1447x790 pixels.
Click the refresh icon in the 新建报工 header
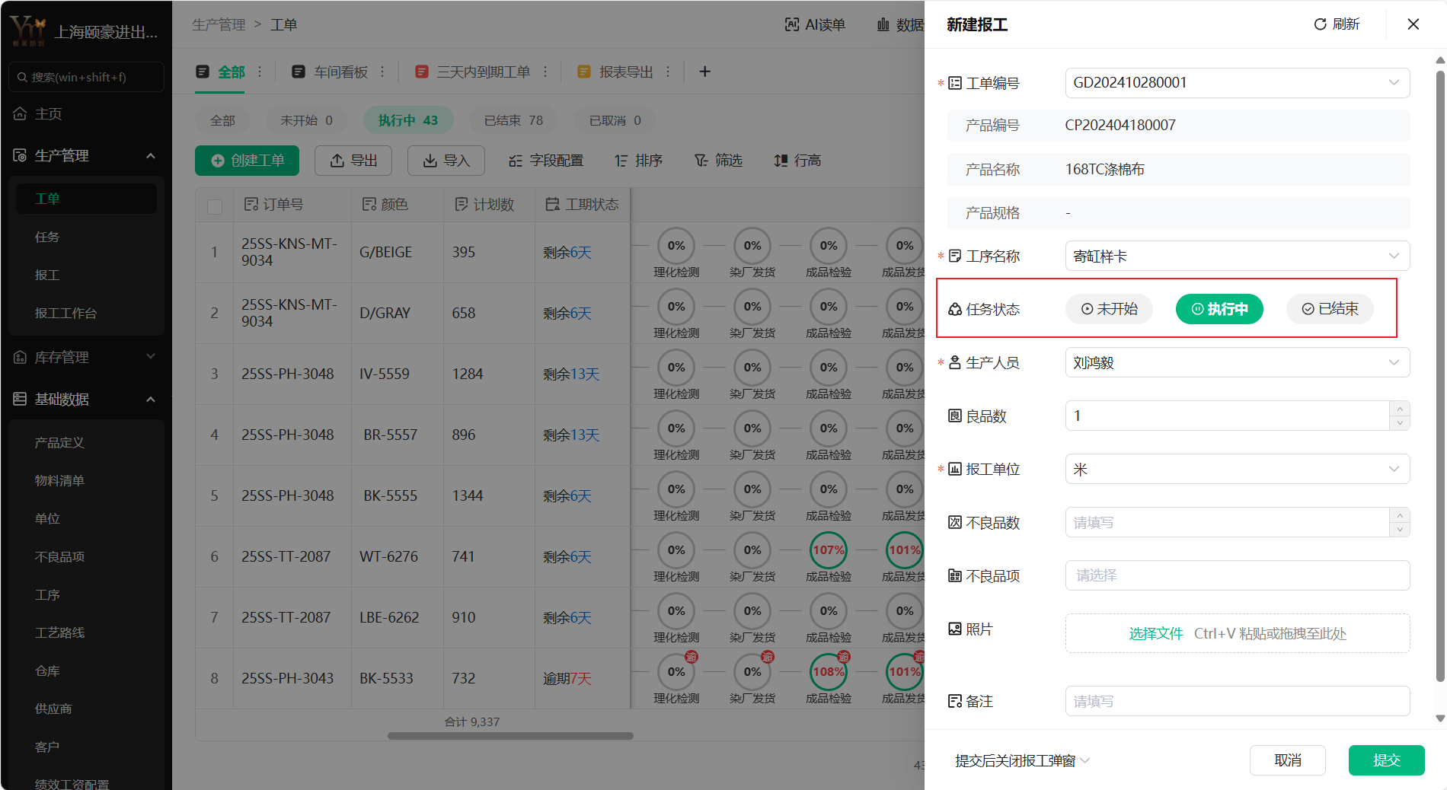1320,24
